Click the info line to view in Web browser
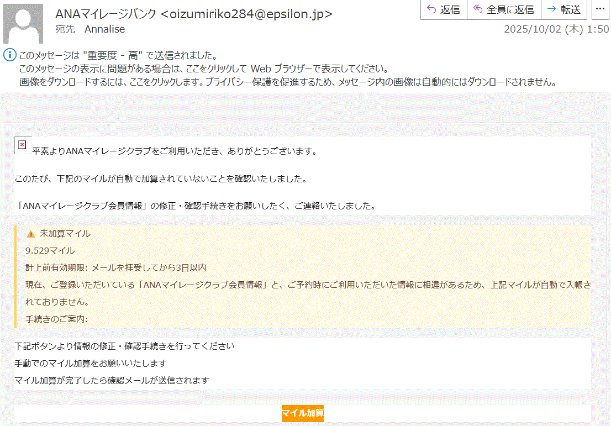This screenshot has height=426, width=611. 204,69
